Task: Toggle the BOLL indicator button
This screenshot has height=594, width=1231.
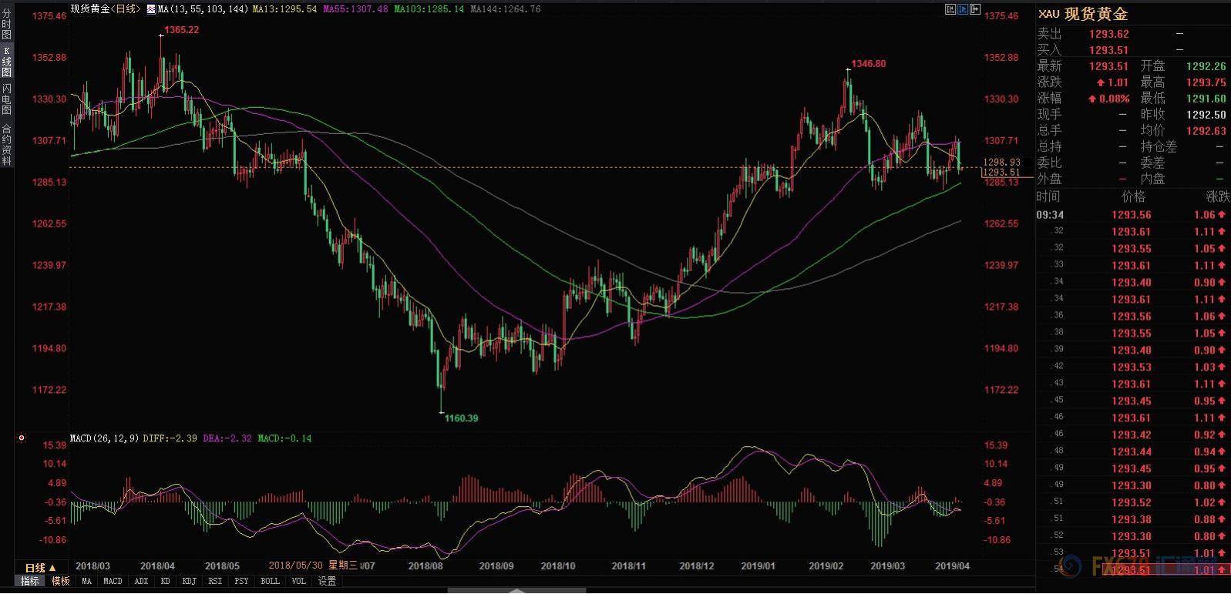Action: pyautogui.click(x=270, y=582)
